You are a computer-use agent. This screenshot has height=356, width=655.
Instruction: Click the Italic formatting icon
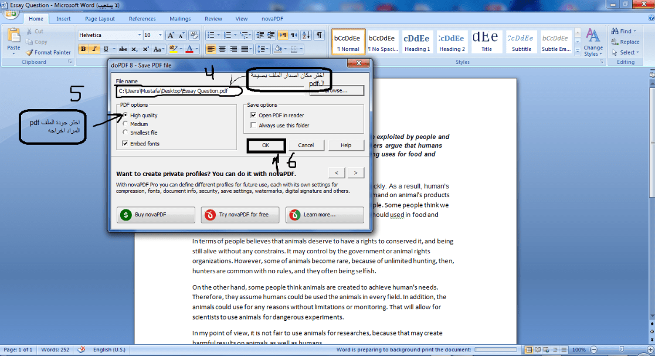point(93,49)
